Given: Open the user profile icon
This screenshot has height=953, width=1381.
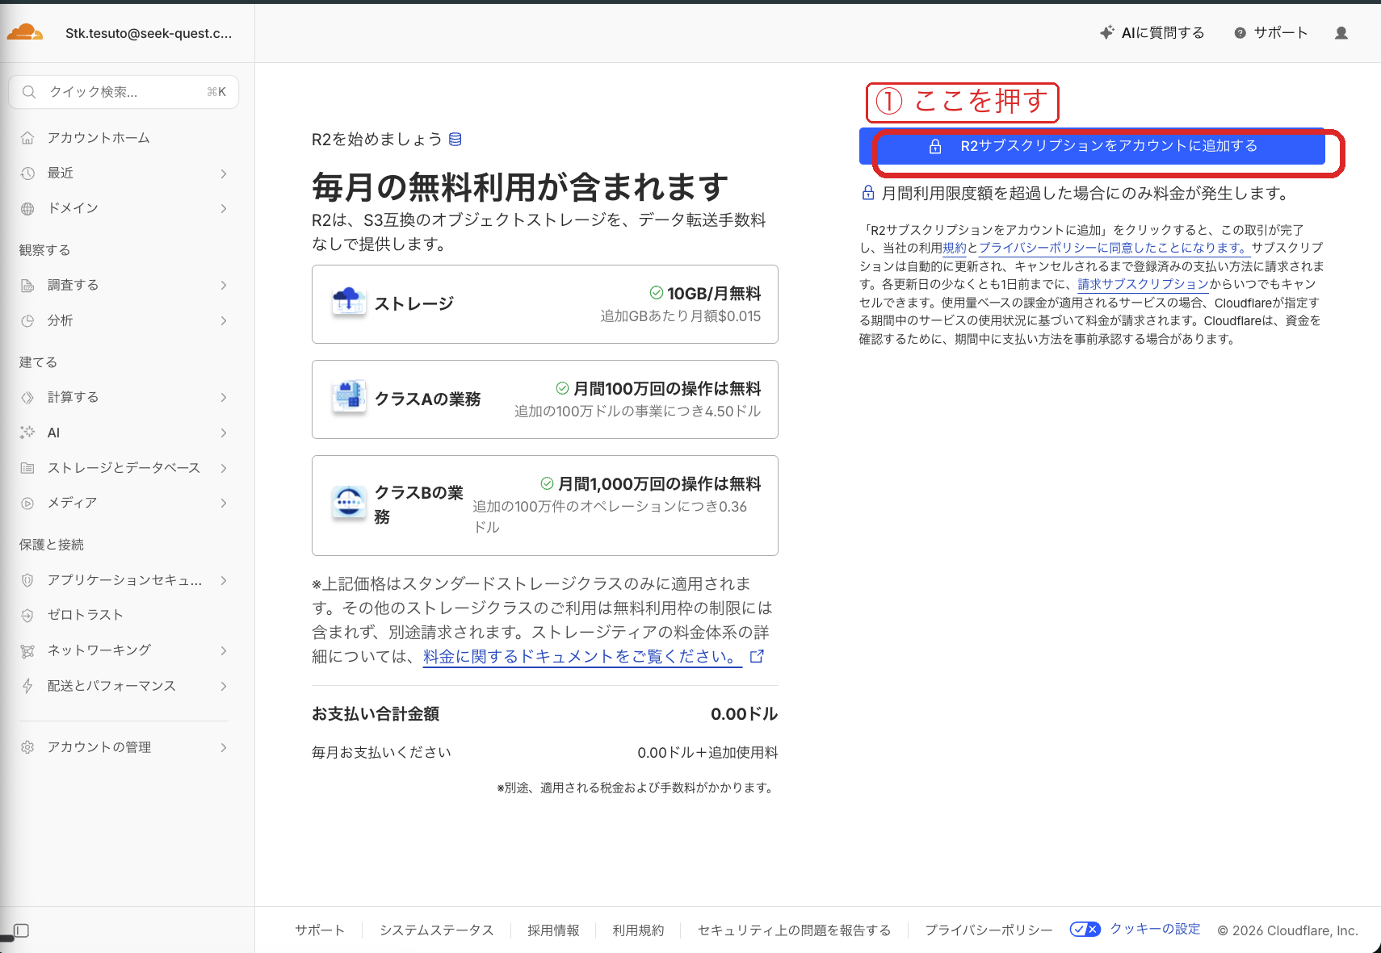Looking at the screenshot, I should pyautogui.click(x=1341, y=33).
